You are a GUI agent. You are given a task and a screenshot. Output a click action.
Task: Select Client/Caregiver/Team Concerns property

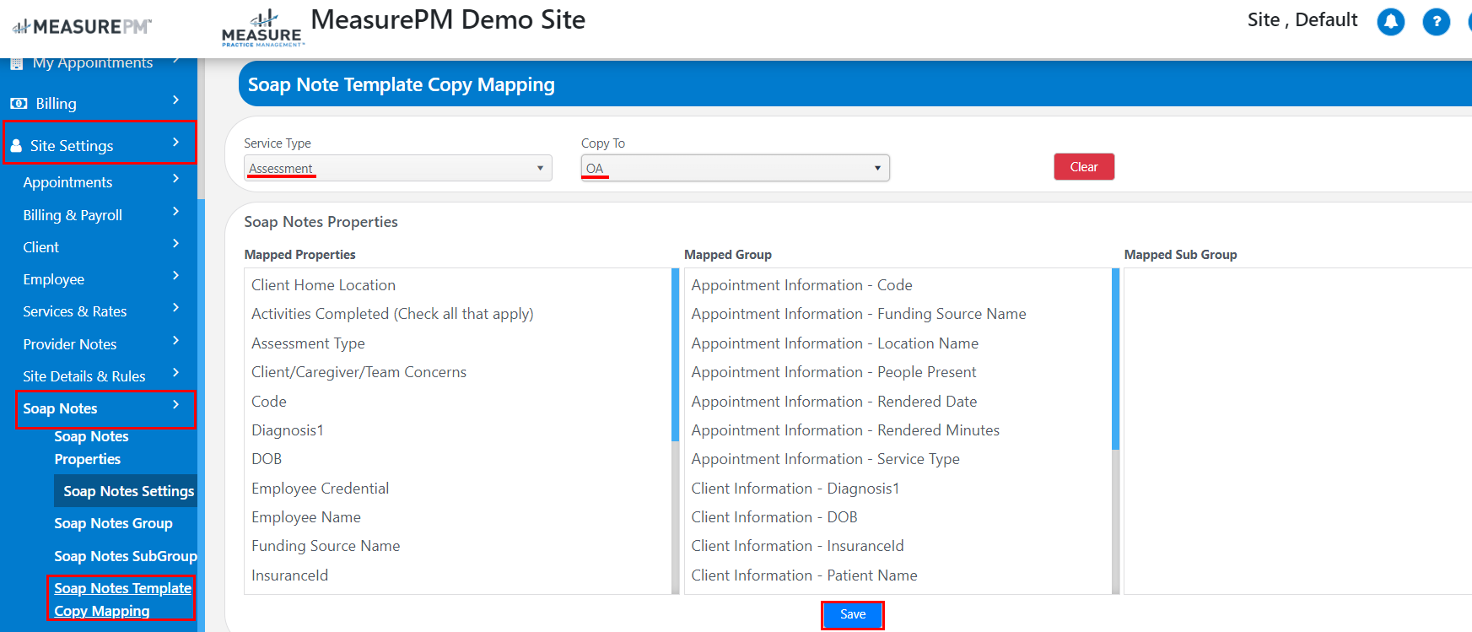[359, 372]
